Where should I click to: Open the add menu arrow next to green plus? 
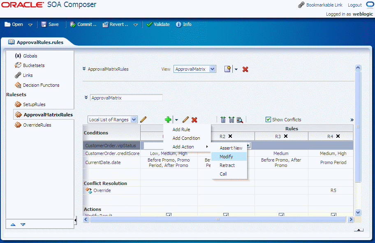pyautogui.click(x=176, y=120)
